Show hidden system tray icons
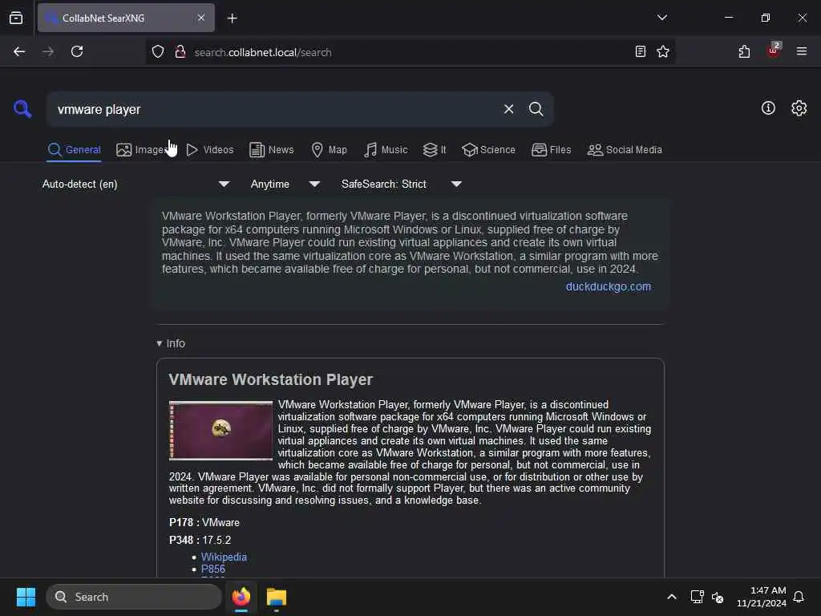The height and width of the screenshot is (616, 821). click(x=671, y=597)
